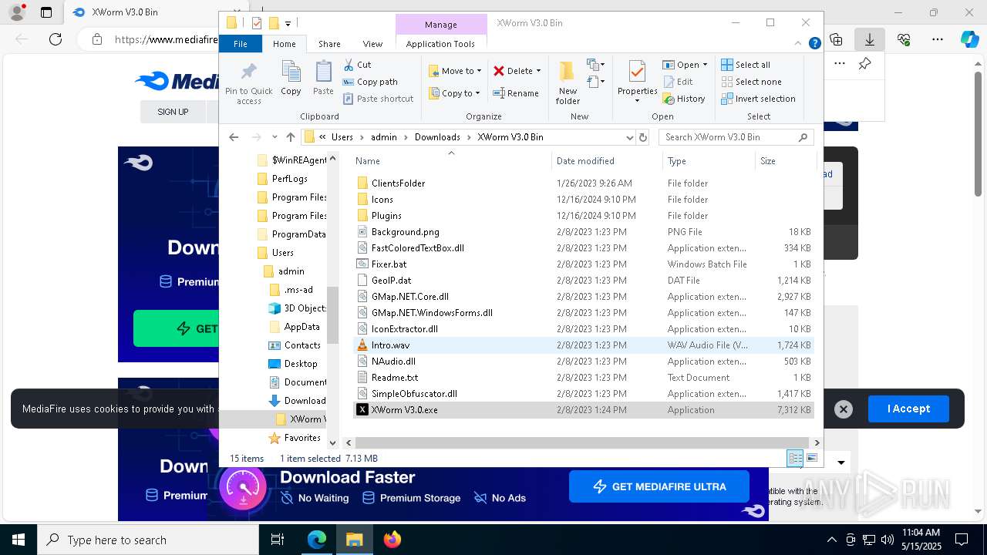Click the History command
Image resolution: width=987 pixels, height=555 pixels.
point(684,99)
